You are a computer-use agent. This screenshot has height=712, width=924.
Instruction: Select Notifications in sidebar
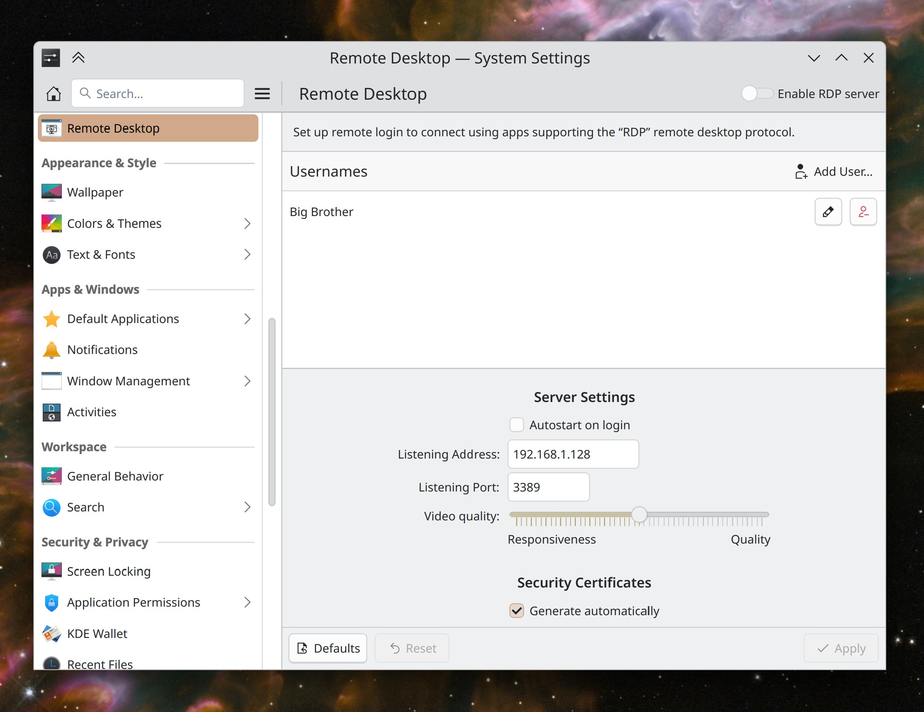click(x=102, y=349)
